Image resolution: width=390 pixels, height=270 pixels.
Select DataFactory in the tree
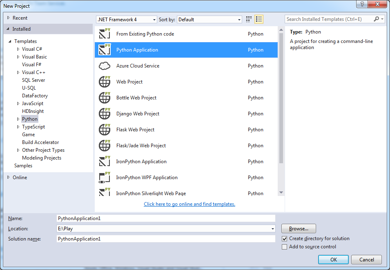pyautogui.click(x=35, y=96)
